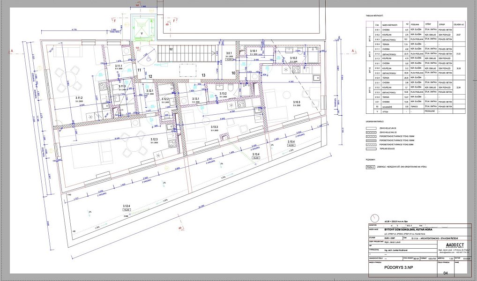Click the SCHODIŠTĚ row in room table

420,107
